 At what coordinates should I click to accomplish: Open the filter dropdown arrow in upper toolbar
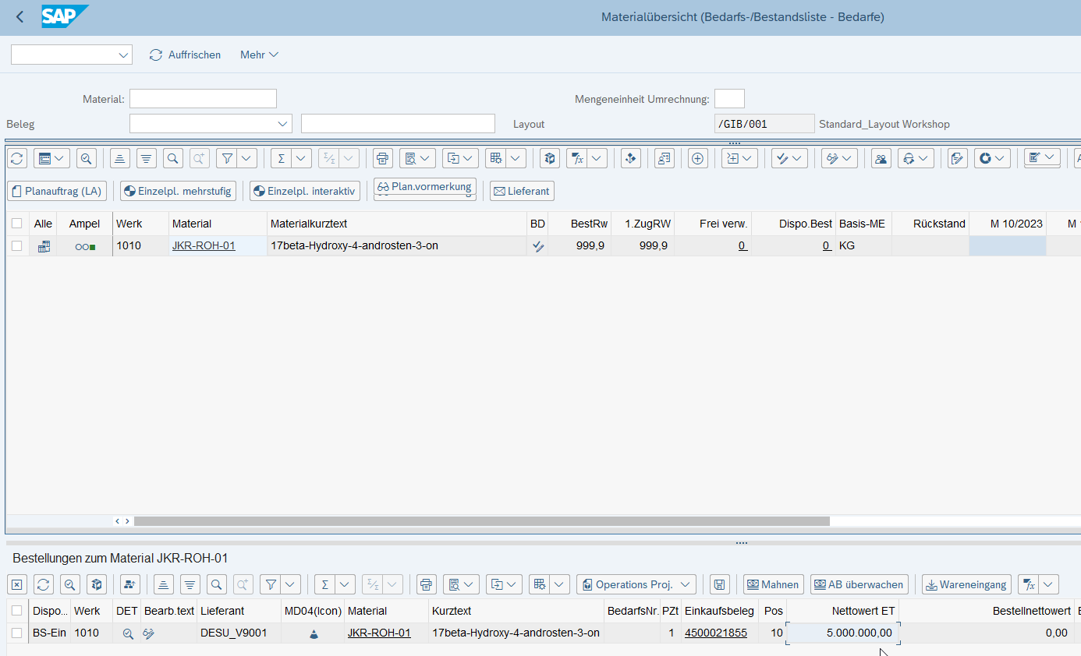click(246, 158)
